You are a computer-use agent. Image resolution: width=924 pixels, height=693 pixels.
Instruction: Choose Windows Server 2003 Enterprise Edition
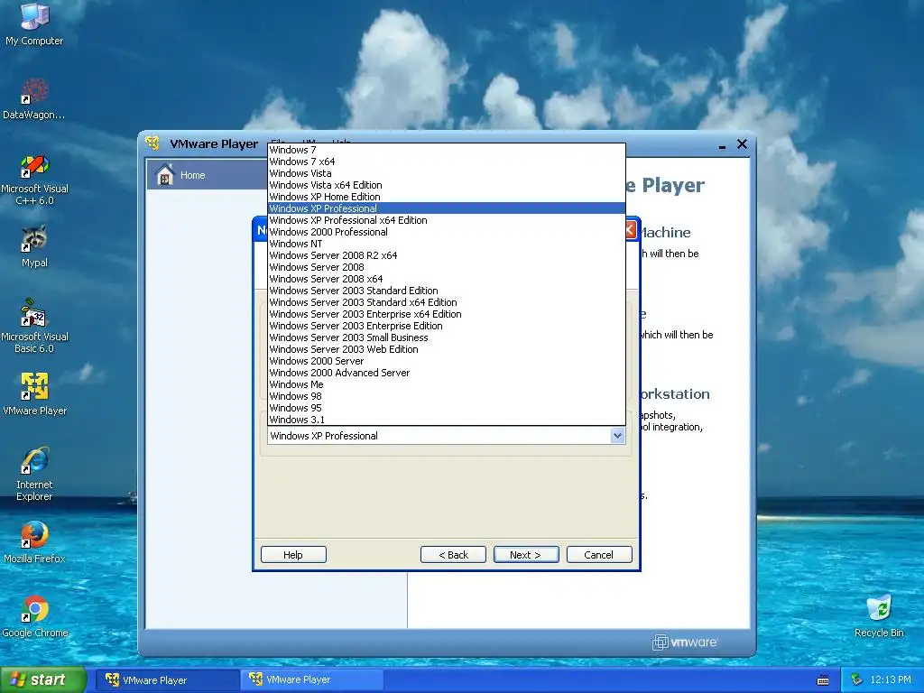[x=446, y=326]
